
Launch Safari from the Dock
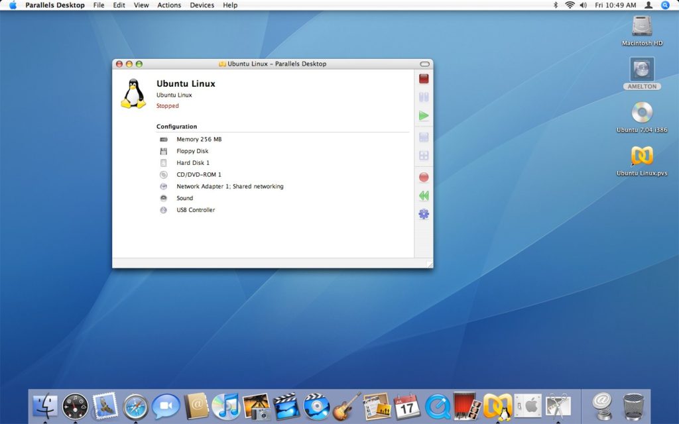[135, 406]
